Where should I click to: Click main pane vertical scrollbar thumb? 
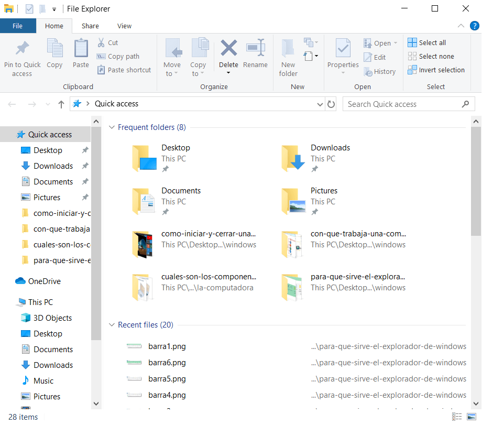pos(476,181)
